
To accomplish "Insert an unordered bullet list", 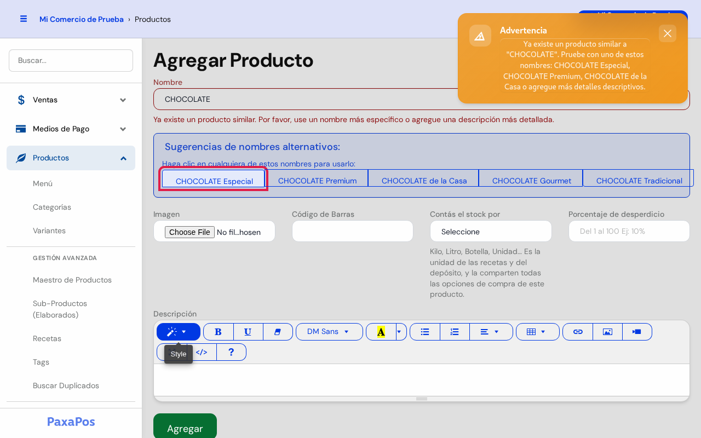I will point(424,332).
